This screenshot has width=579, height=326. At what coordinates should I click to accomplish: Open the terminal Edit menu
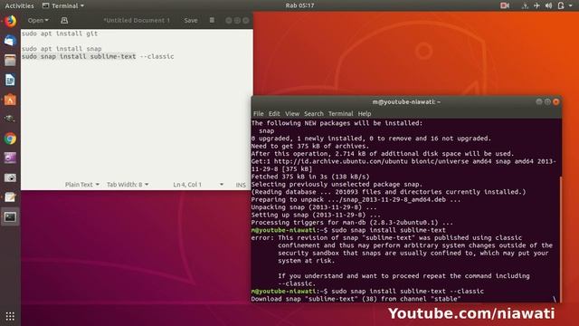(x=274, y=113)
